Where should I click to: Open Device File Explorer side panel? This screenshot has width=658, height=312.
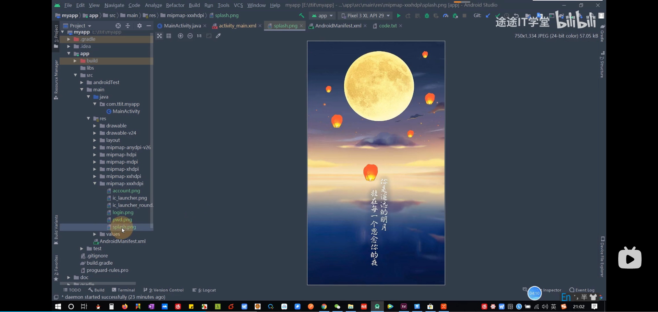pyautogui.click(x=602, y=256)
